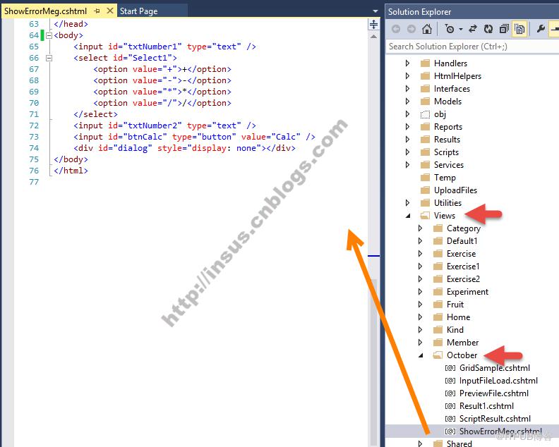Expand the Handlers folder
Screen dimensions: 559x447
(x=407, y=63)
